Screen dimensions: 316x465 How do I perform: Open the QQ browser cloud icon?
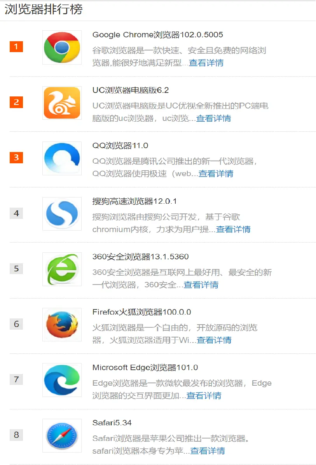click(62, 158)
